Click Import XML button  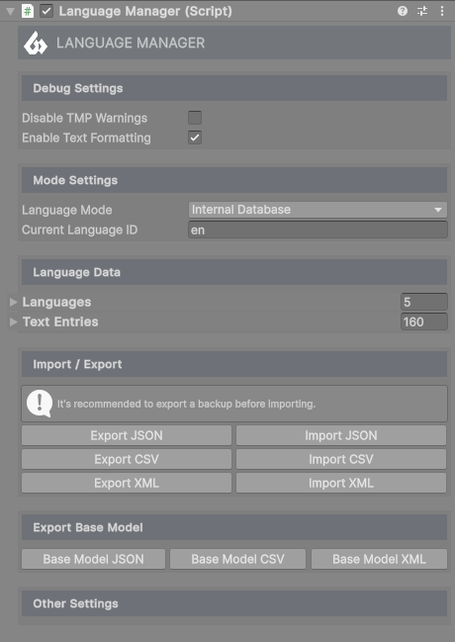click(341, 483)
